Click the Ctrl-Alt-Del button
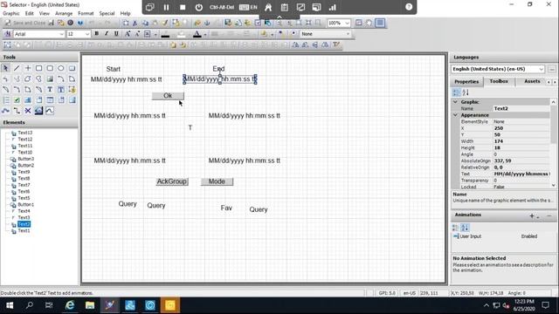This screenshot has height=314, width=559. (x=221, y=7)
